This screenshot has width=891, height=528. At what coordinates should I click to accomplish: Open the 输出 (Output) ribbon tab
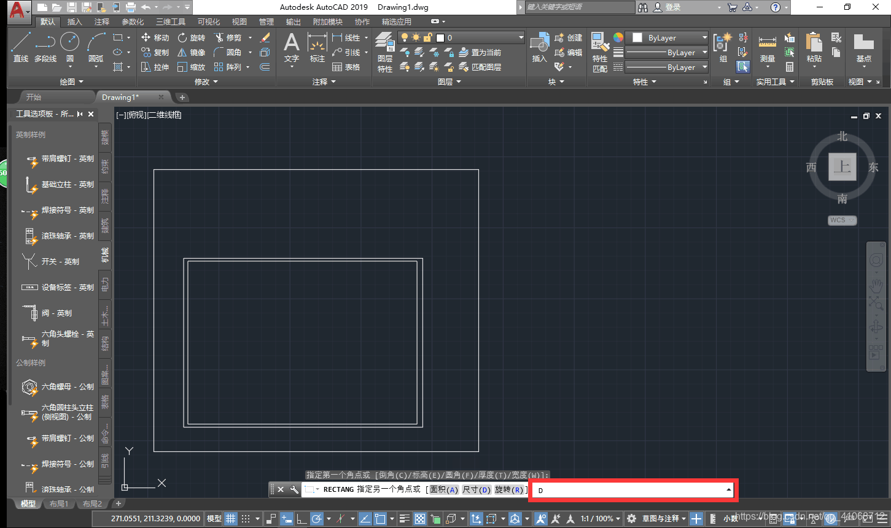294,21
